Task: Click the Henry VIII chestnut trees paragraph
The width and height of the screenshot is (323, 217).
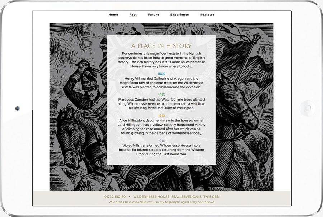Action: (x=161, y=83)
